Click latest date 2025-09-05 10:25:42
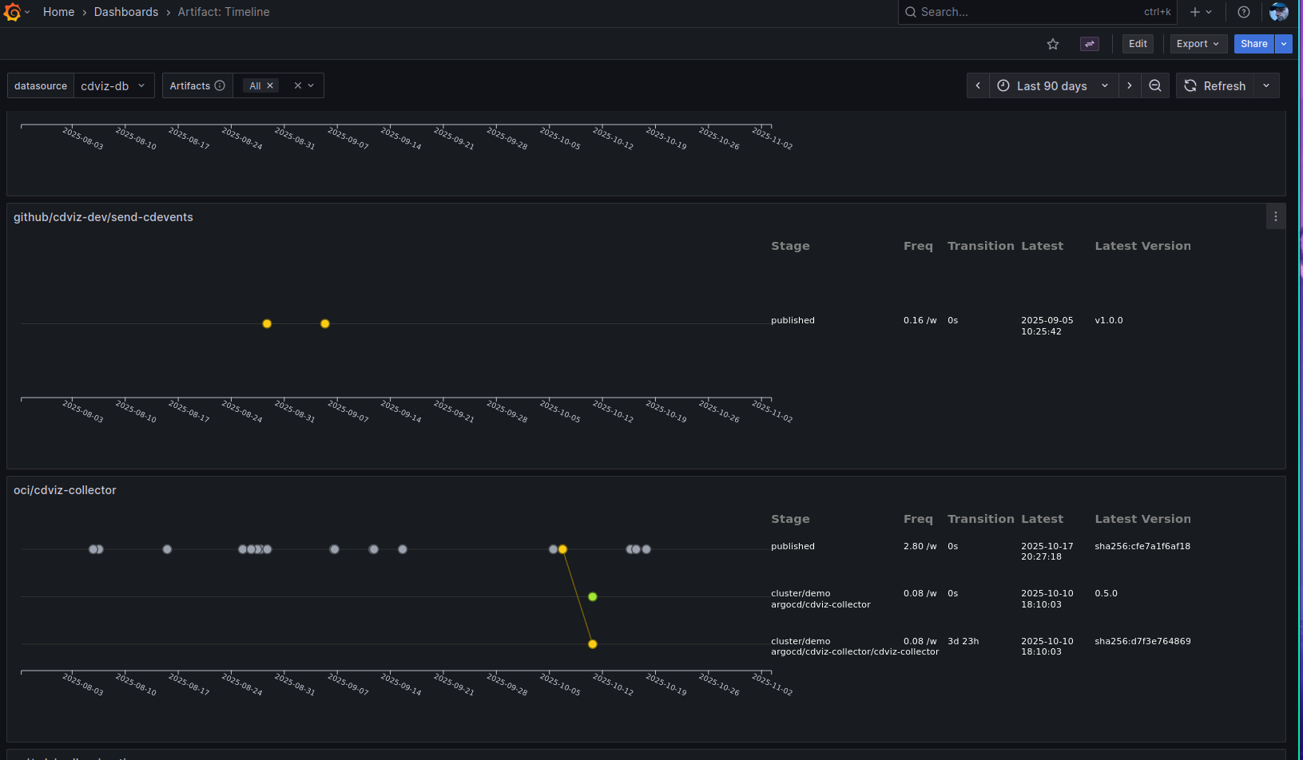Screen dimensions: 1303x760 click(1047, 326)
